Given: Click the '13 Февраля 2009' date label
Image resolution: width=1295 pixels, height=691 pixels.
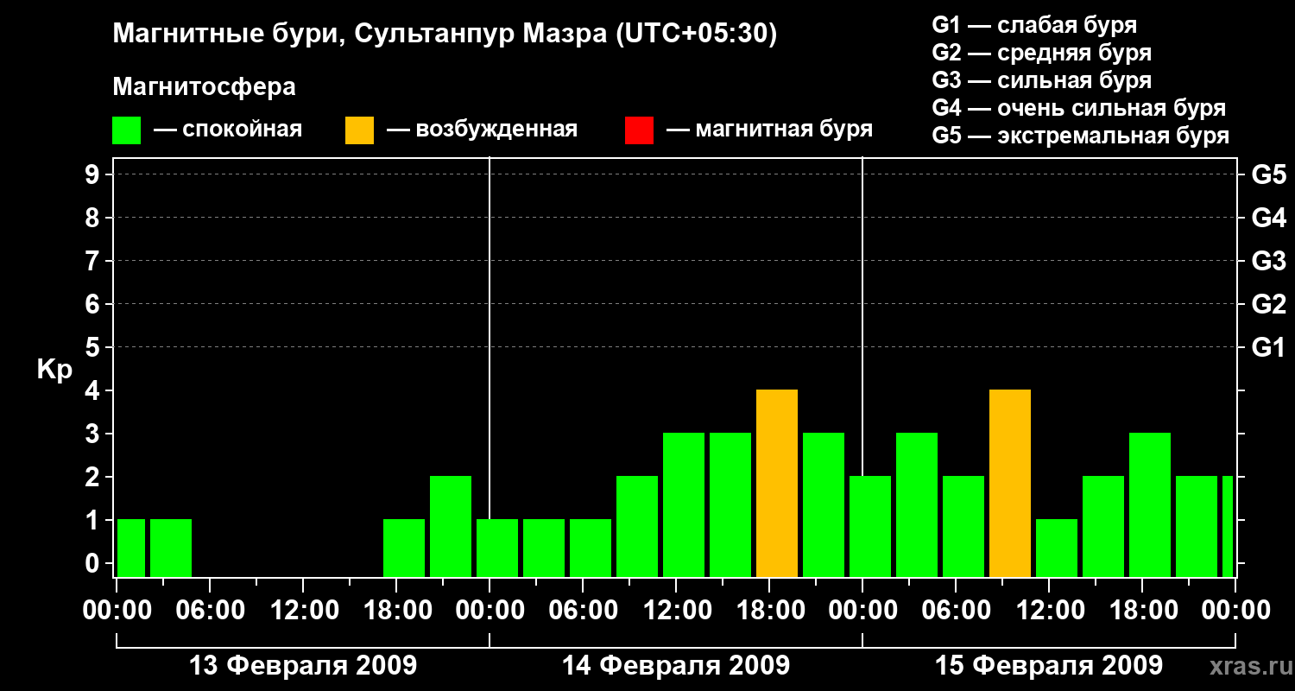Looking at the screenshot, I should [x=302, y=666].
